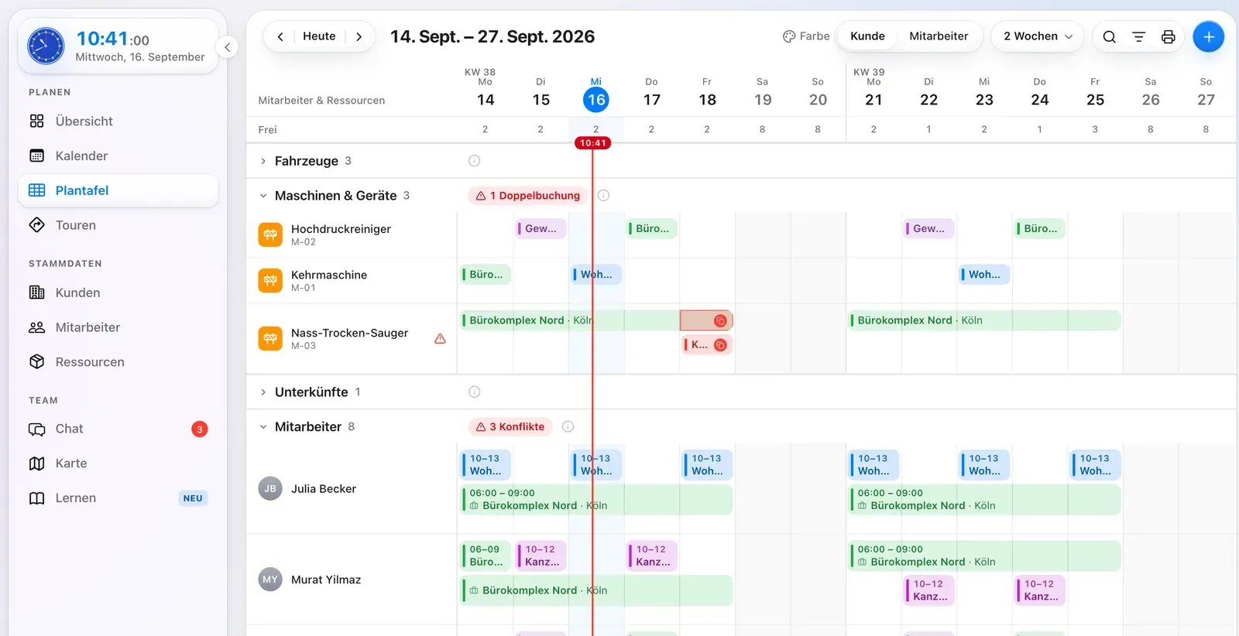Open Karte in sidebar
The width and height of the screenshot is (1239, 636).
click(118, 463)
